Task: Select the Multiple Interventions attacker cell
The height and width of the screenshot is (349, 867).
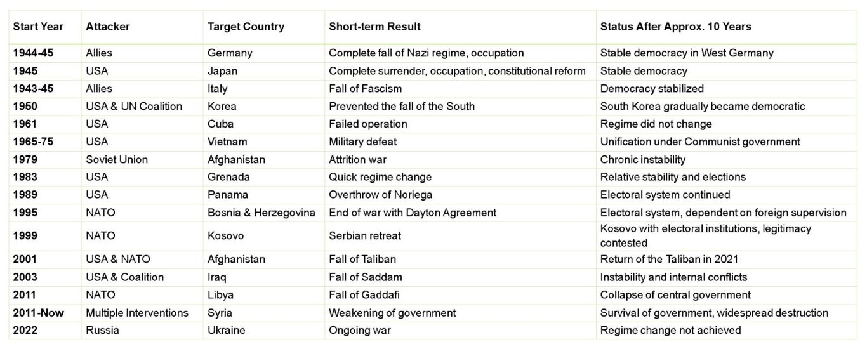Action: pyautogui.click(x=137, y=313)
